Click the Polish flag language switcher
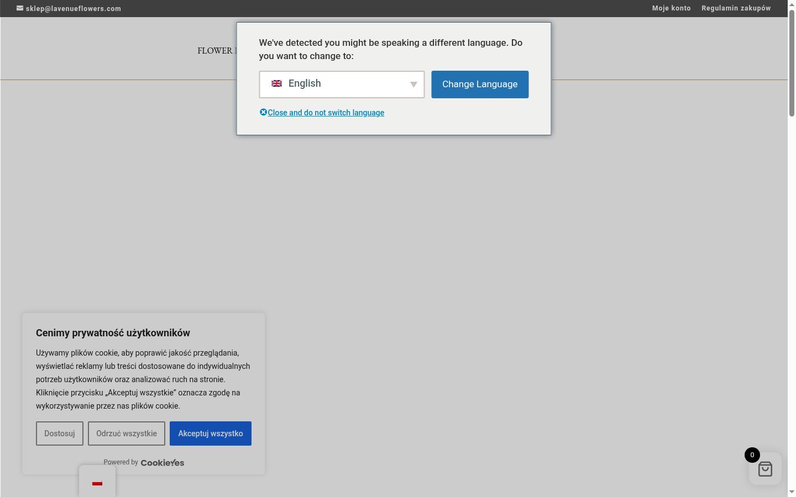Screen dimensions: 796x497 click(x=97, y=483)
